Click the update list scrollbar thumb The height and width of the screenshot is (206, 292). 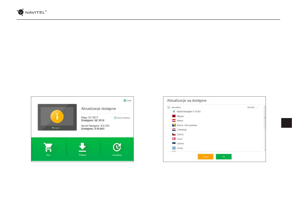(x=265, y=118)
